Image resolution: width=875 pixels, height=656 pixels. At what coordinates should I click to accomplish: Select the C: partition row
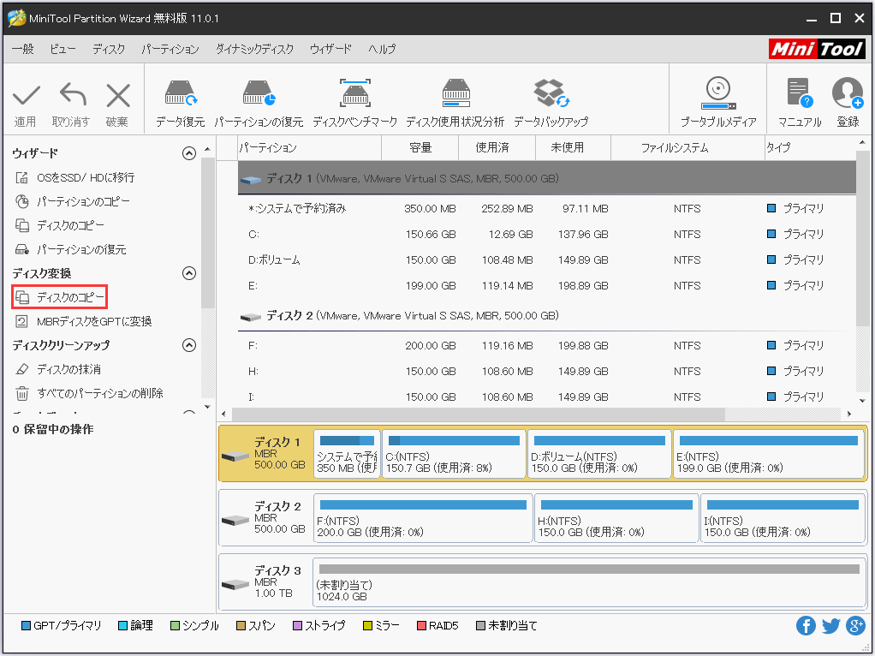547,235
